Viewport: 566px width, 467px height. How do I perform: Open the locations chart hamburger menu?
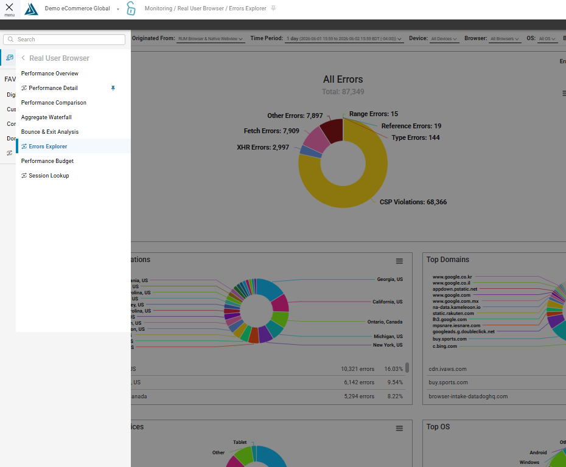pos(399,261)
